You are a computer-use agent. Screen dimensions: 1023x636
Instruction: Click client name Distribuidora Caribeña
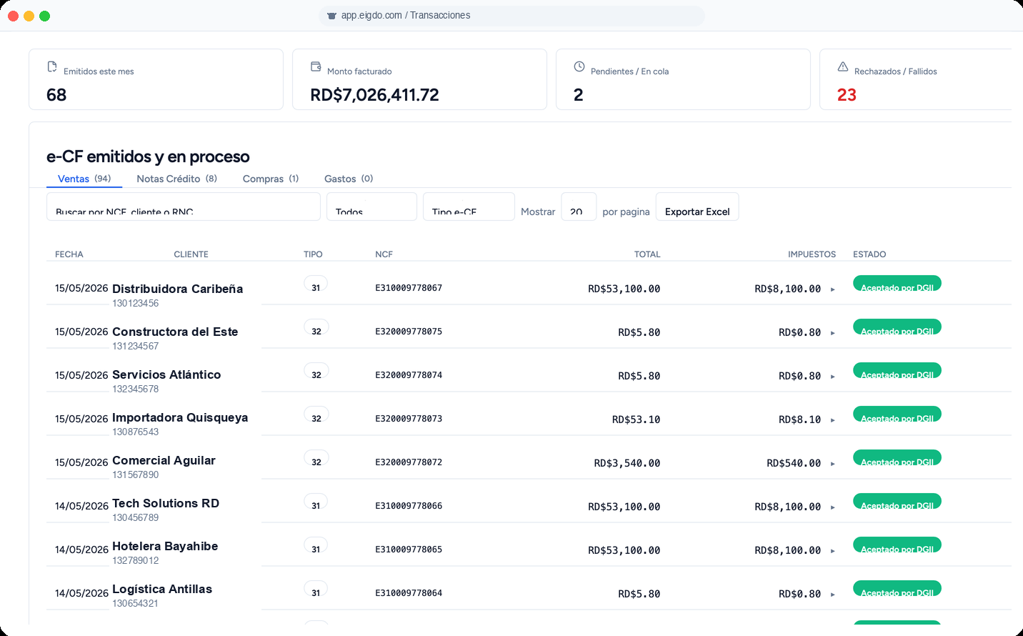click(x=177, y=289)
